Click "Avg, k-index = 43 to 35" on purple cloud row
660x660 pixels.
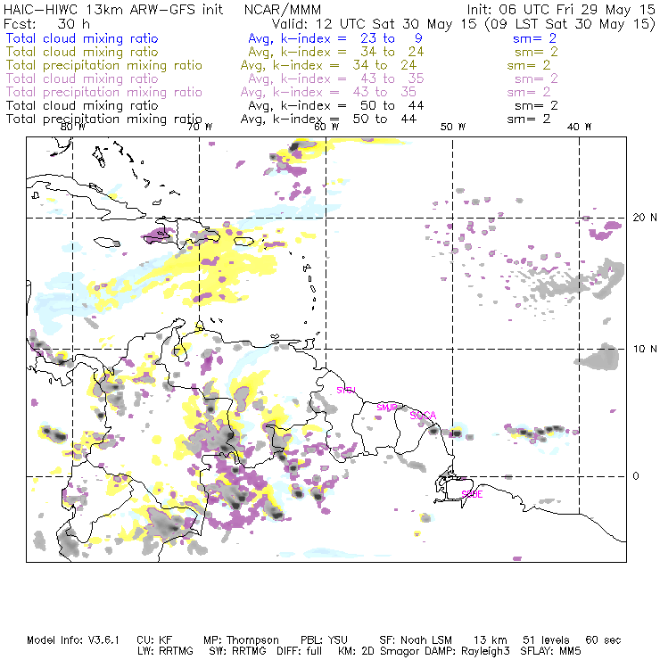335,78
